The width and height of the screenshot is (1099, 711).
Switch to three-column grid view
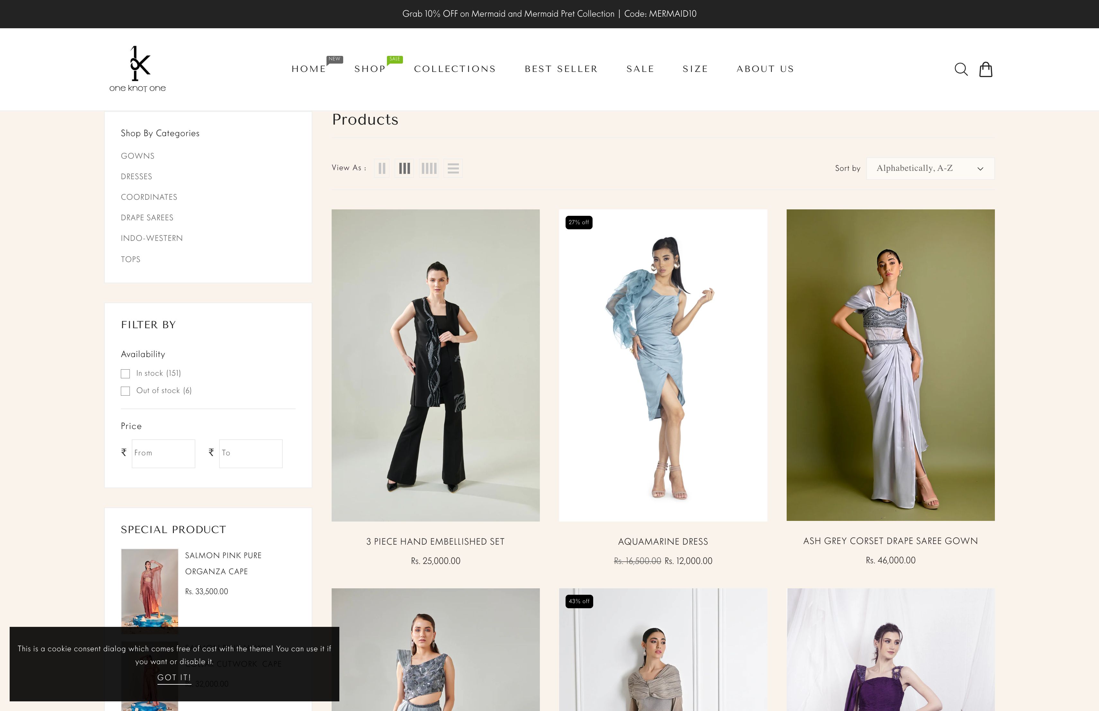pyautogui.click(x=404, y=168)
